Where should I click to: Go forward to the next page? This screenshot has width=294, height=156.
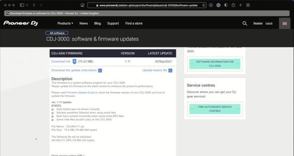coord(41,5)
